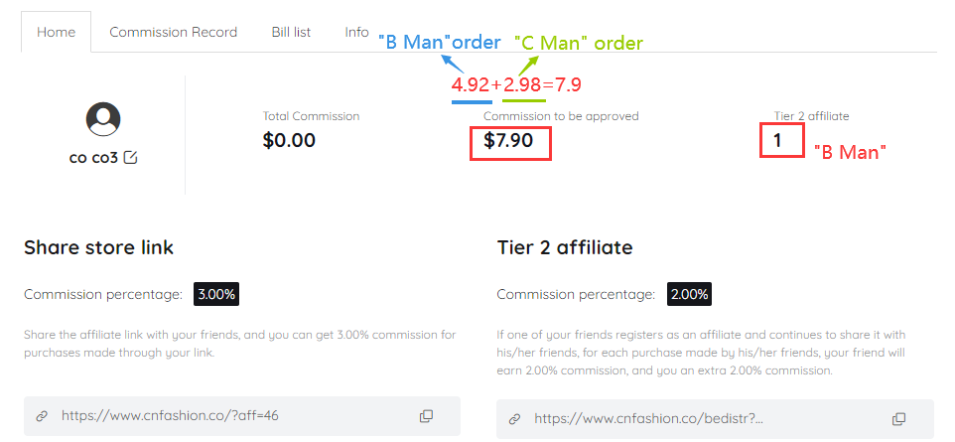Copy the store affiliate link
This screenshot has width=955, height=442.
(x=426, y=416)
